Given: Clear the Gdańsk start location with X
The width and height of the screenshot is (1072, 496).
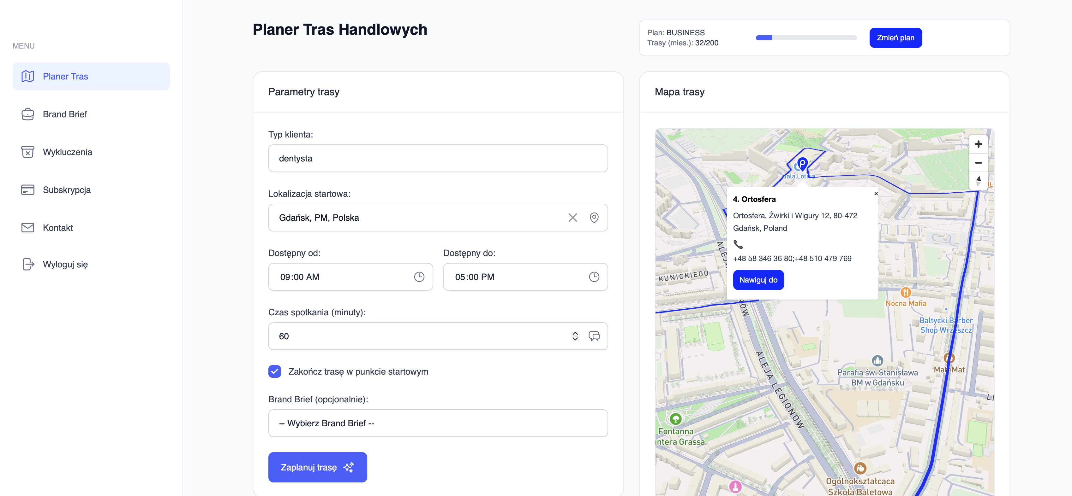Looking at the screenshot, I should (572, 218).
